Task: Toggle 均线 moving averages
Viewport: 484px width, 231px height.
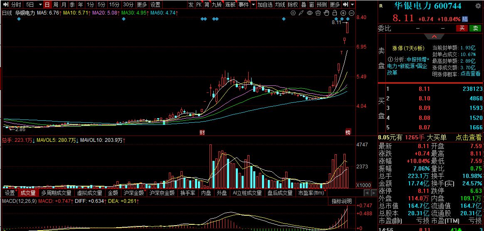Action: 280,5
